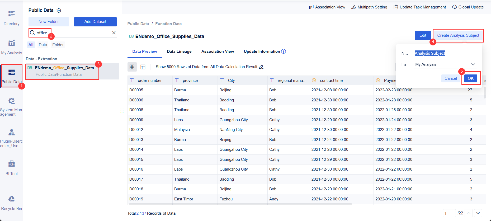Switch to the field layout view

click(143, 67)
